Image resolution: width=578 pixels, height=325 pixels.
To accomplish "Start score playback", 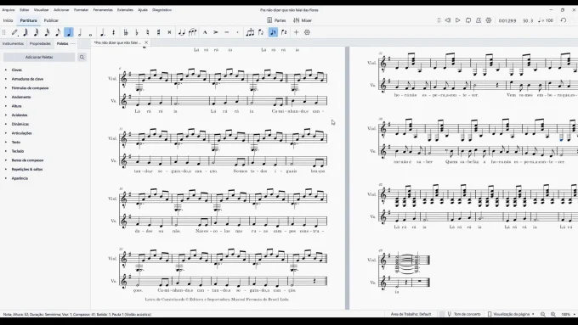I will click(458, 20).
